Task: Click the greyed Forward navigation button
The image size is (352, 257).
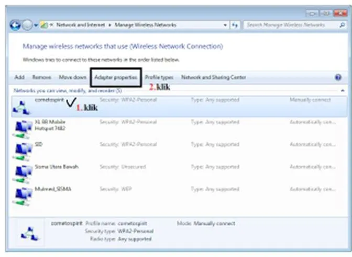Action: [27, 25]
